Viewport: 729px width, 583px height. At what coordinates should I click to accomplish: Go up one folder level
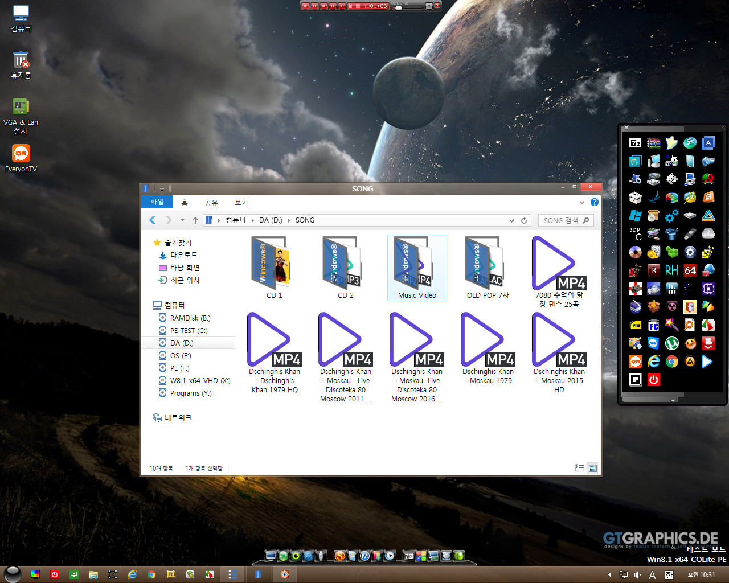pos(195,220)
